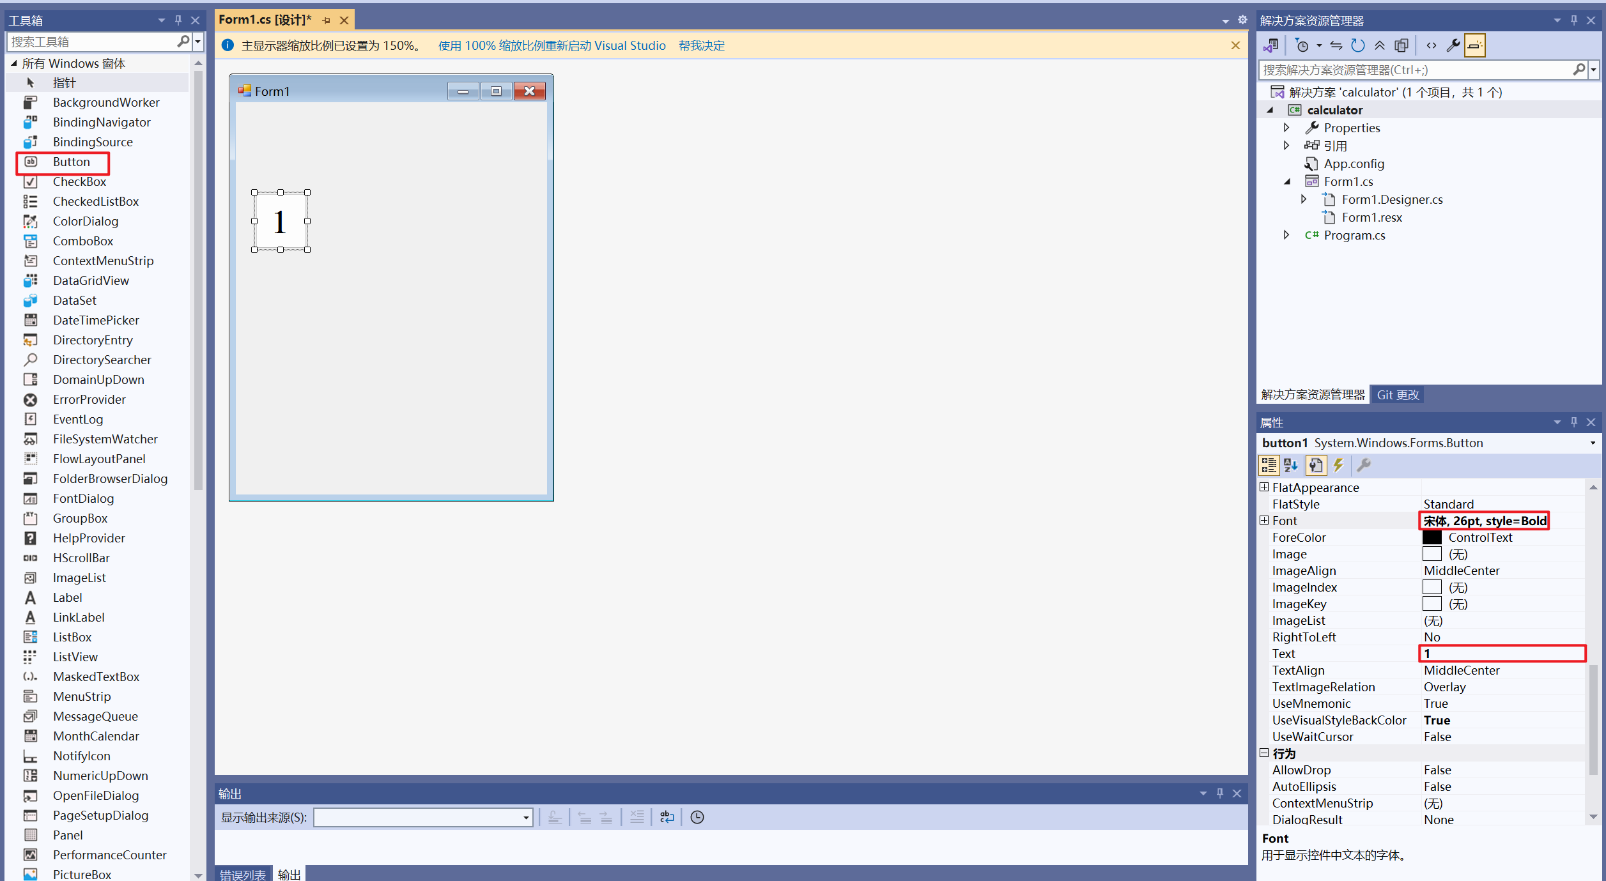Click the show all files icon
Image resolution: width=1606 pixels, height=881 pixels.
(x=1401, y=45)
